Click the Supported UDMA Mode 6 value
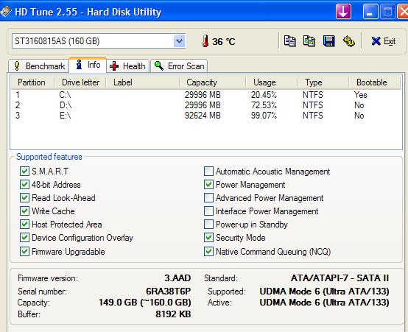Image resolution: width=408 pixels, height=332 pixels. point(324,292)
